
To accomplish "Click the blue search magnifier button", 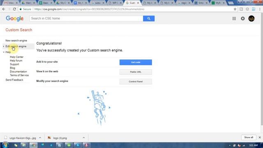I will 149,18.
